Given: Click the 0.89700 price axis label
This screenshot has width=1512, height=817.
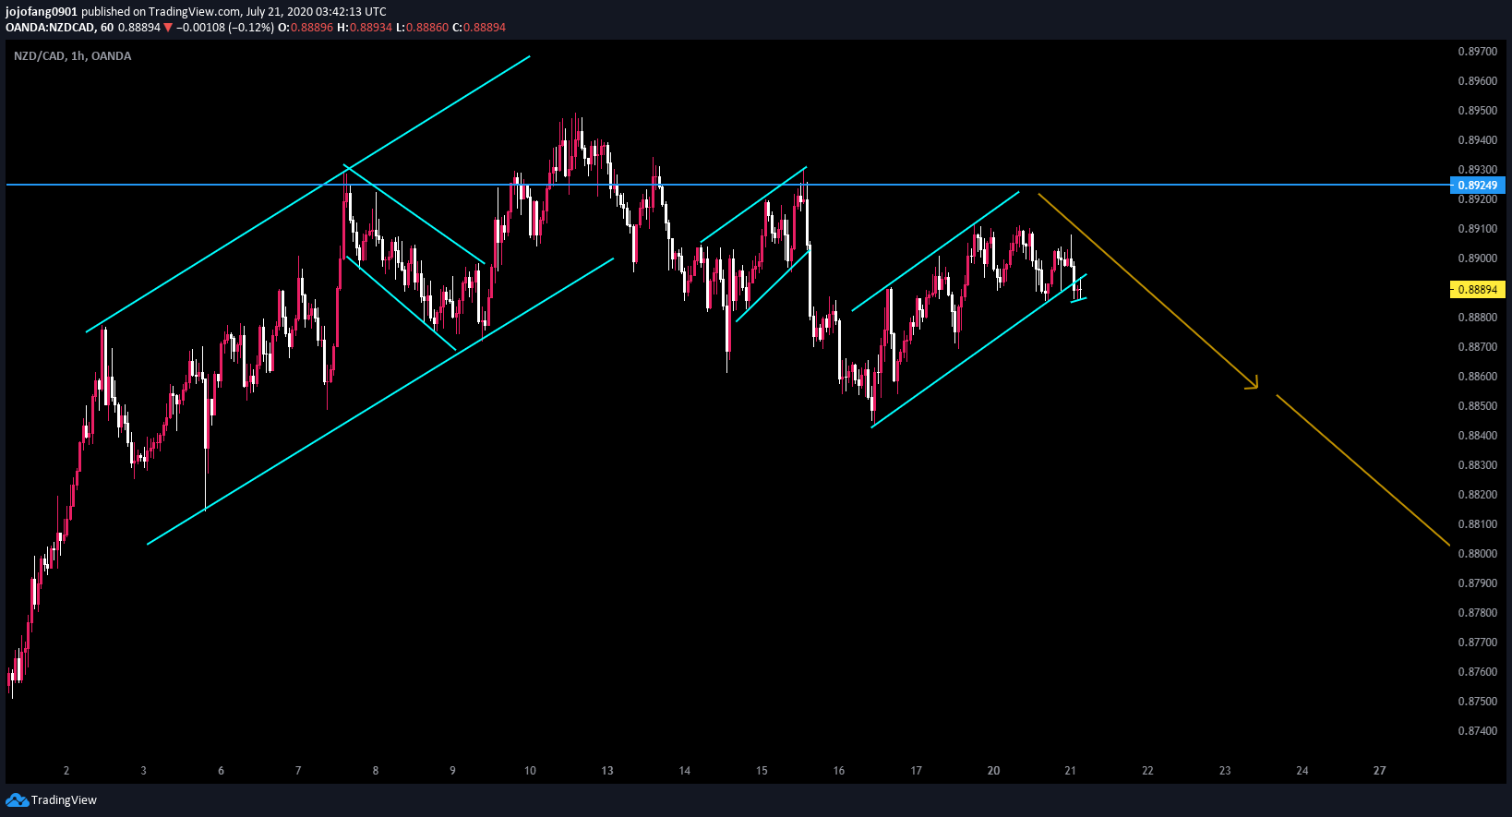Looking at the screenshot, I should click(x=1477, y=52).
